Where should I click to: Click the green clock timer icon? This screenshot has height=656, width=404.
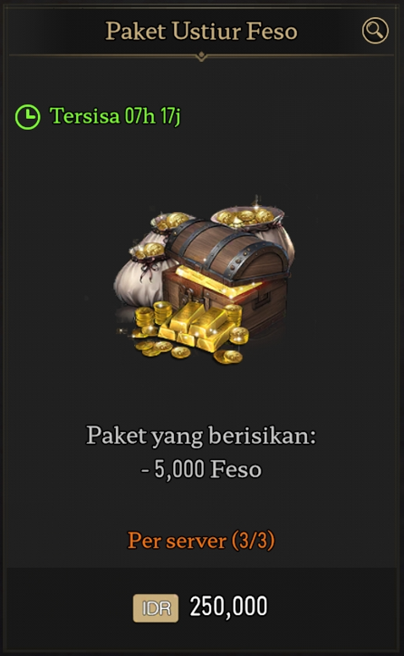27,117
